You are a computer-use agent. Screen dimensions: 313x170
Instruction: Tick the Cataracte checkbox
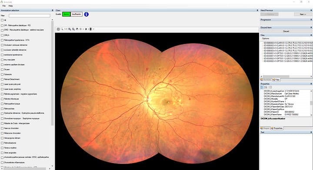[x=2, y=75]
